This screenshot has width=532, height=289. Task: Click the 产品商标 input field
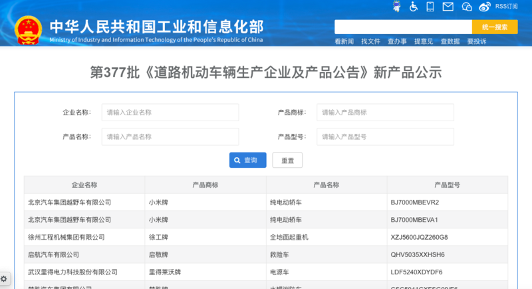pyautogui.click(x=385, y=113)
